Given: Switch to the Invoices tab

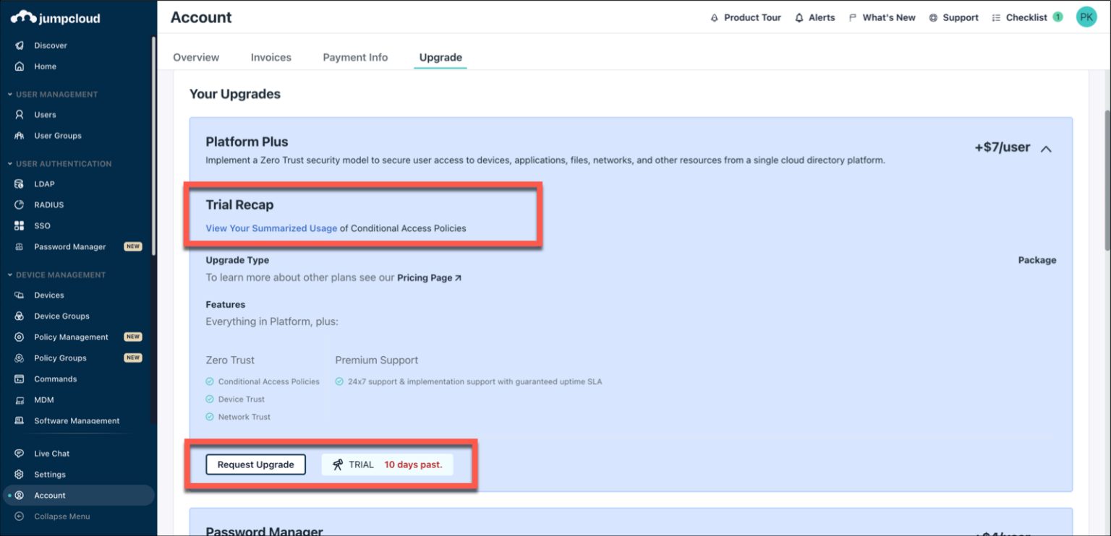Looking at the screenshot, I should [271, 57].
